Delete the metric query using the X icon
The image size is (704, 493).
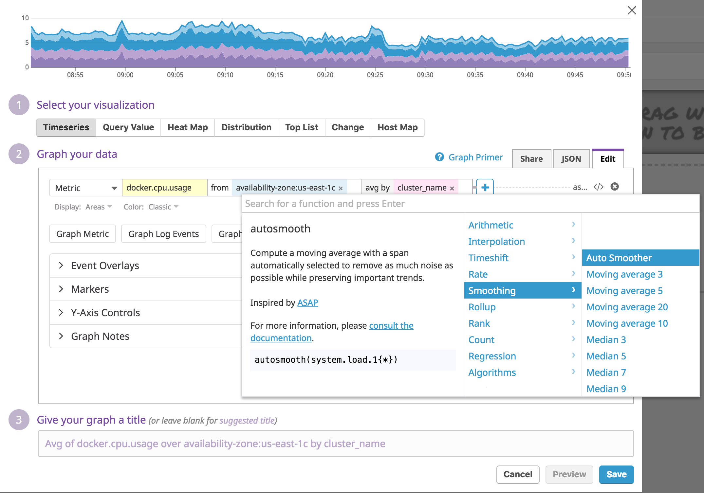[615, 187]
